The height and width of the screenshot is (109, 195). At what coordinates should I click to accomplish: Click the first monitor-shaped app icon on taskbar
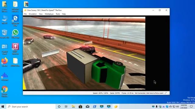[x=101, y=107]
